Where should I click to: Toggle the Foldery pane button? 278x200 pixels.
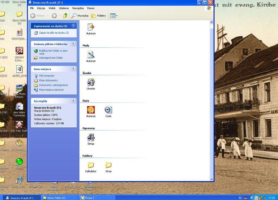pos(99,16)
